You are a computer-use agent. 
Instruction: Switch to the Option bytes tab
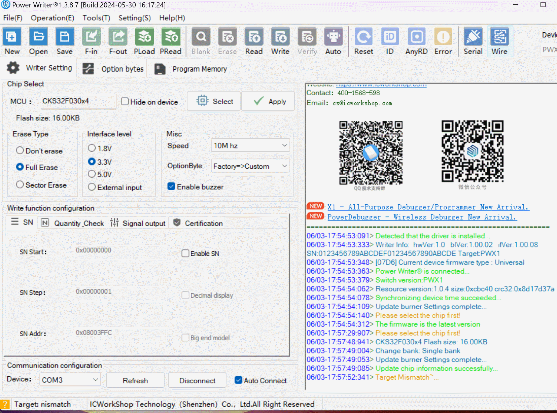[x=114, y=69]
